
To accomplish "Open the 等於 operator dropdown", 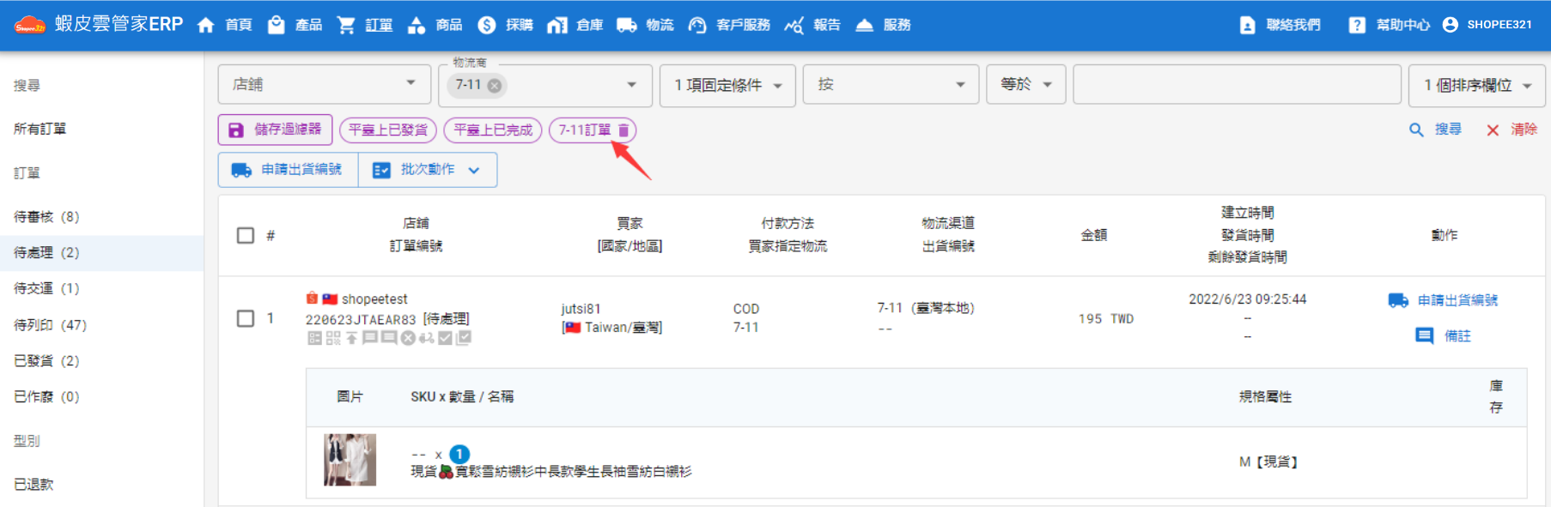I will [x=1026, y=84].
